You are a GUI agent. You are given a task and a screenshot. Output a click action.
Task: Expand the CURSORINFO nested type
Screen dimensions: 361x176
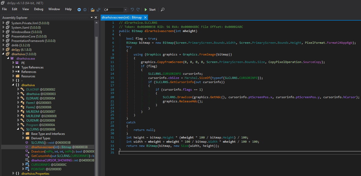(23, 165)
